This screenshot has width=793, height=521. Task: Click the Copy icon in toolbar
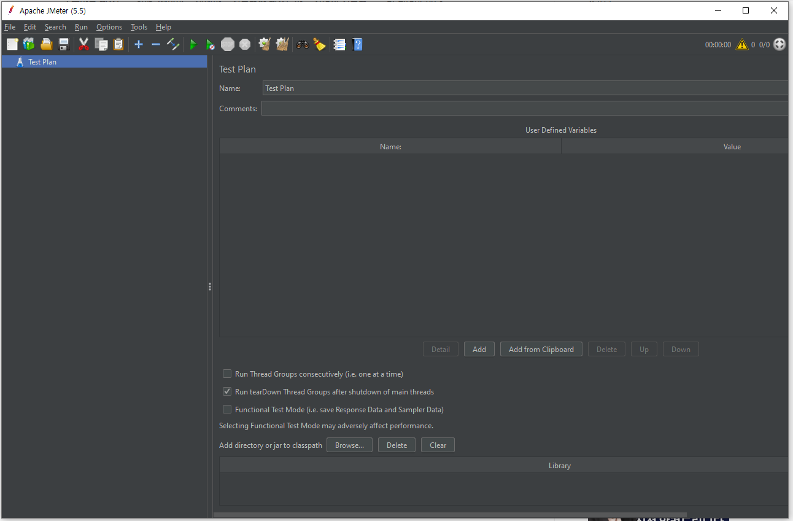101,44
